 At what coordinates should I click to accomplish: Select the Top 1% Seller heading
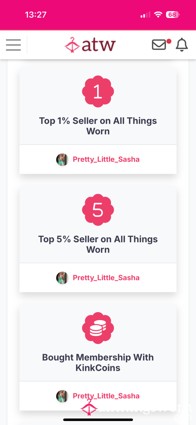click(98, 126)
